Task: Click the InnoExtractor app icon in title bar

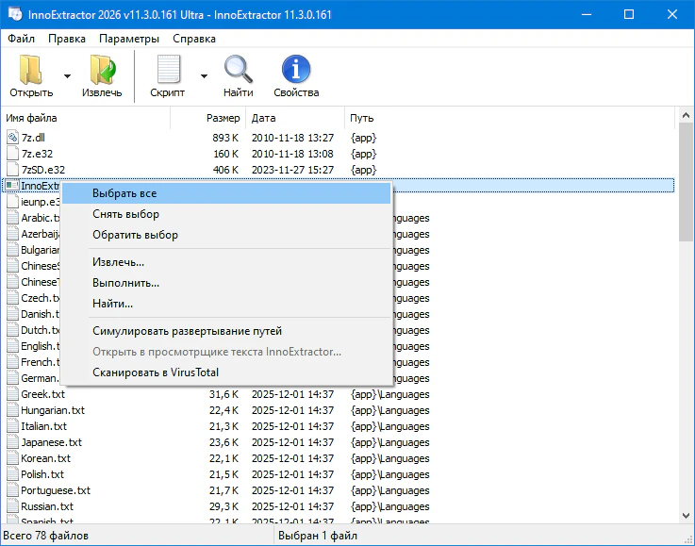Action: 12,14
